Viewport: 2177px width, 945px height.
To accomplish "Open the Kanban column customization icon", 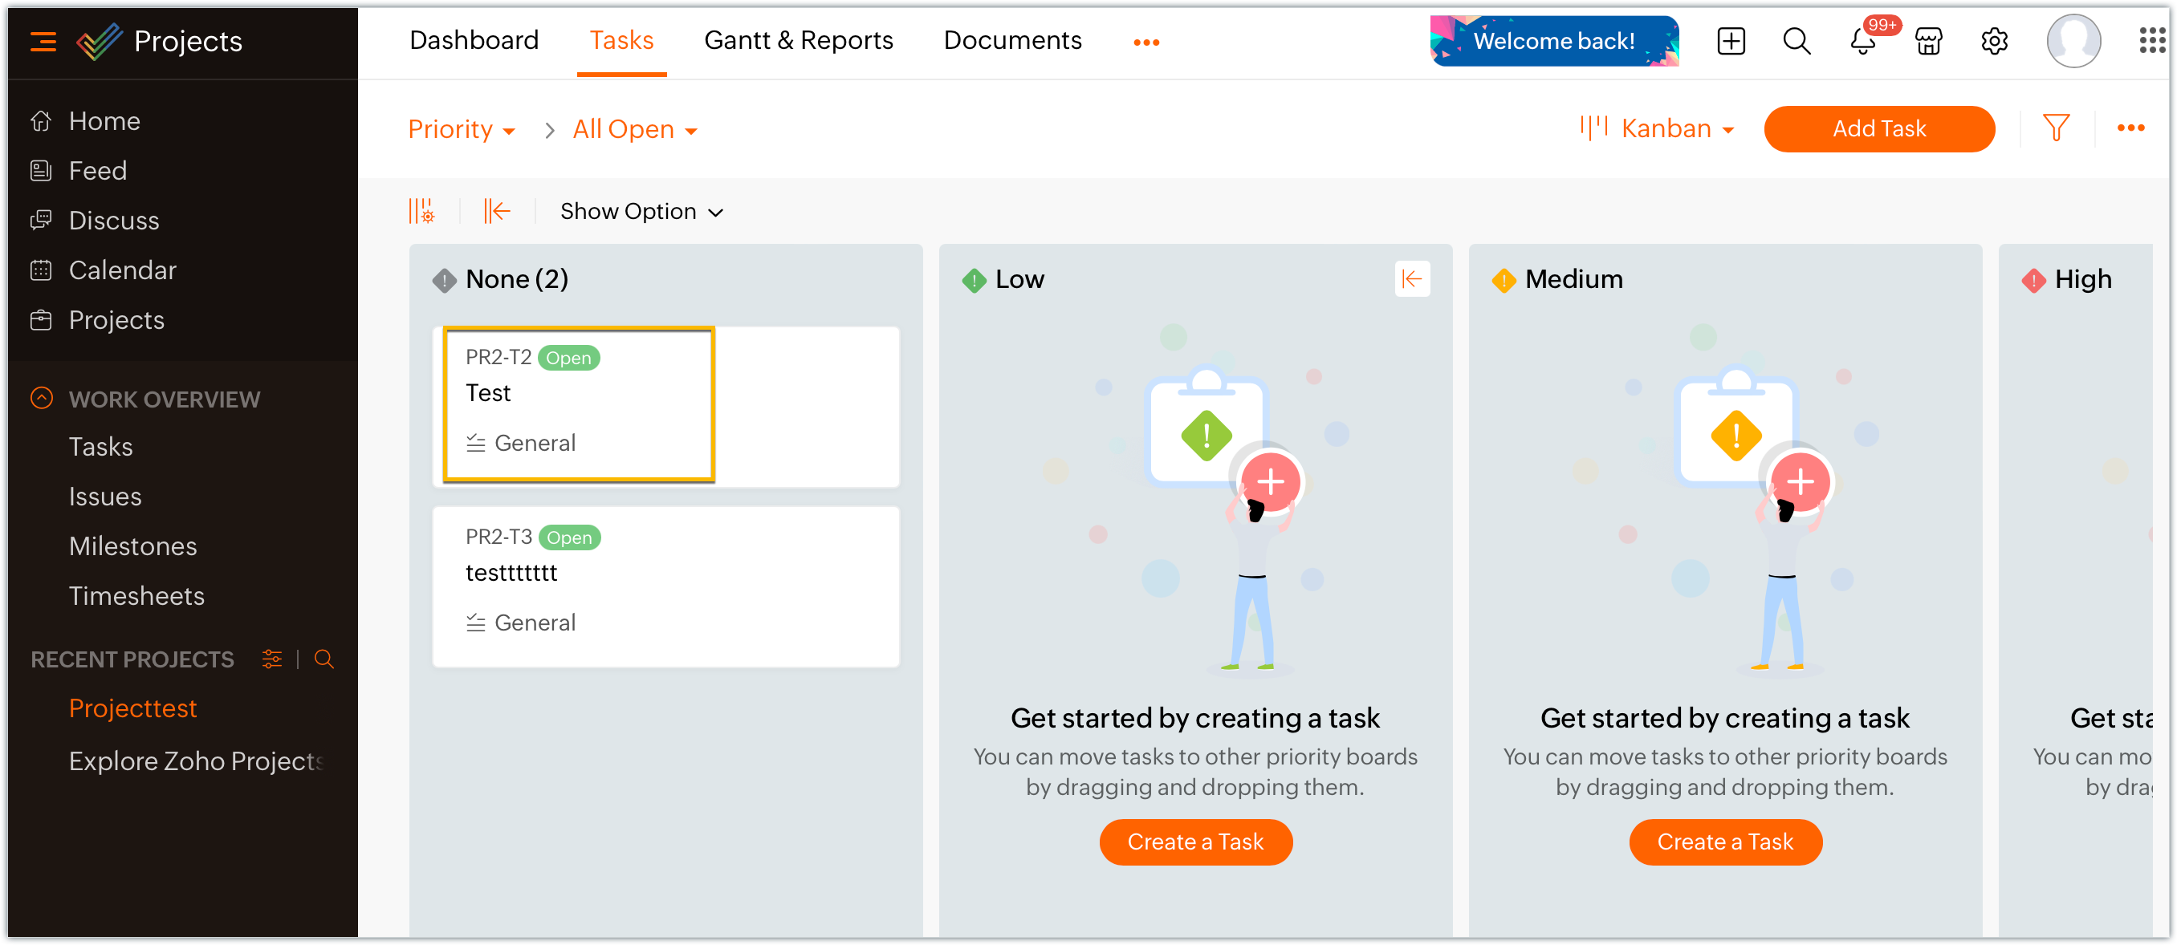I will click(x=421, y=211).
